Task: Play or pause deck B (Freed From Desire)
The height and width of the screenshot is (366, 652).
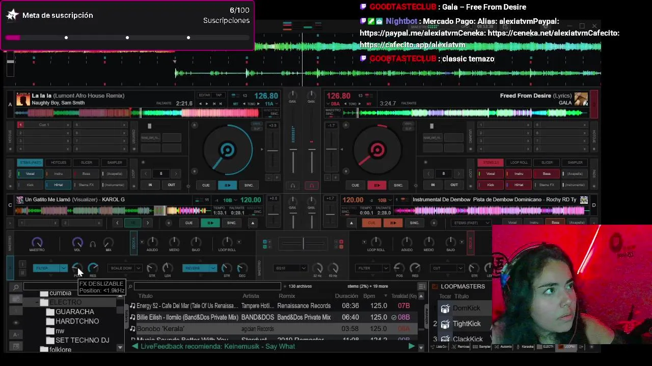Action: (376, 185)
